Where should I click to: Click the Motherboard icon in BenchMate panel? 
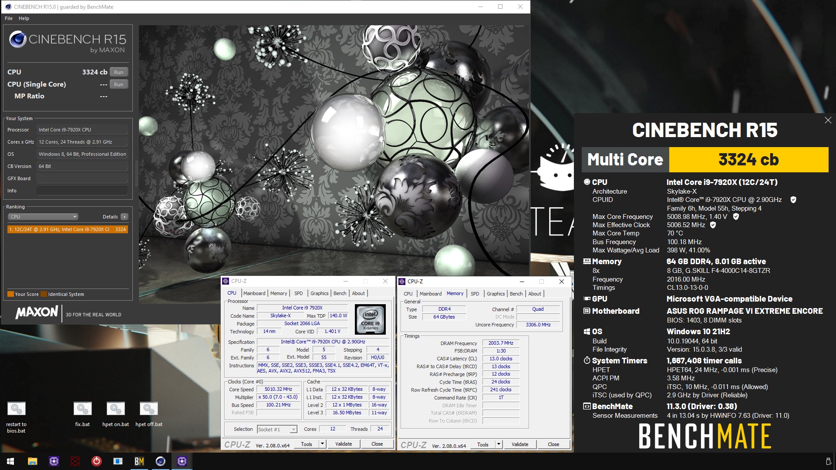[x=587, y=311]
